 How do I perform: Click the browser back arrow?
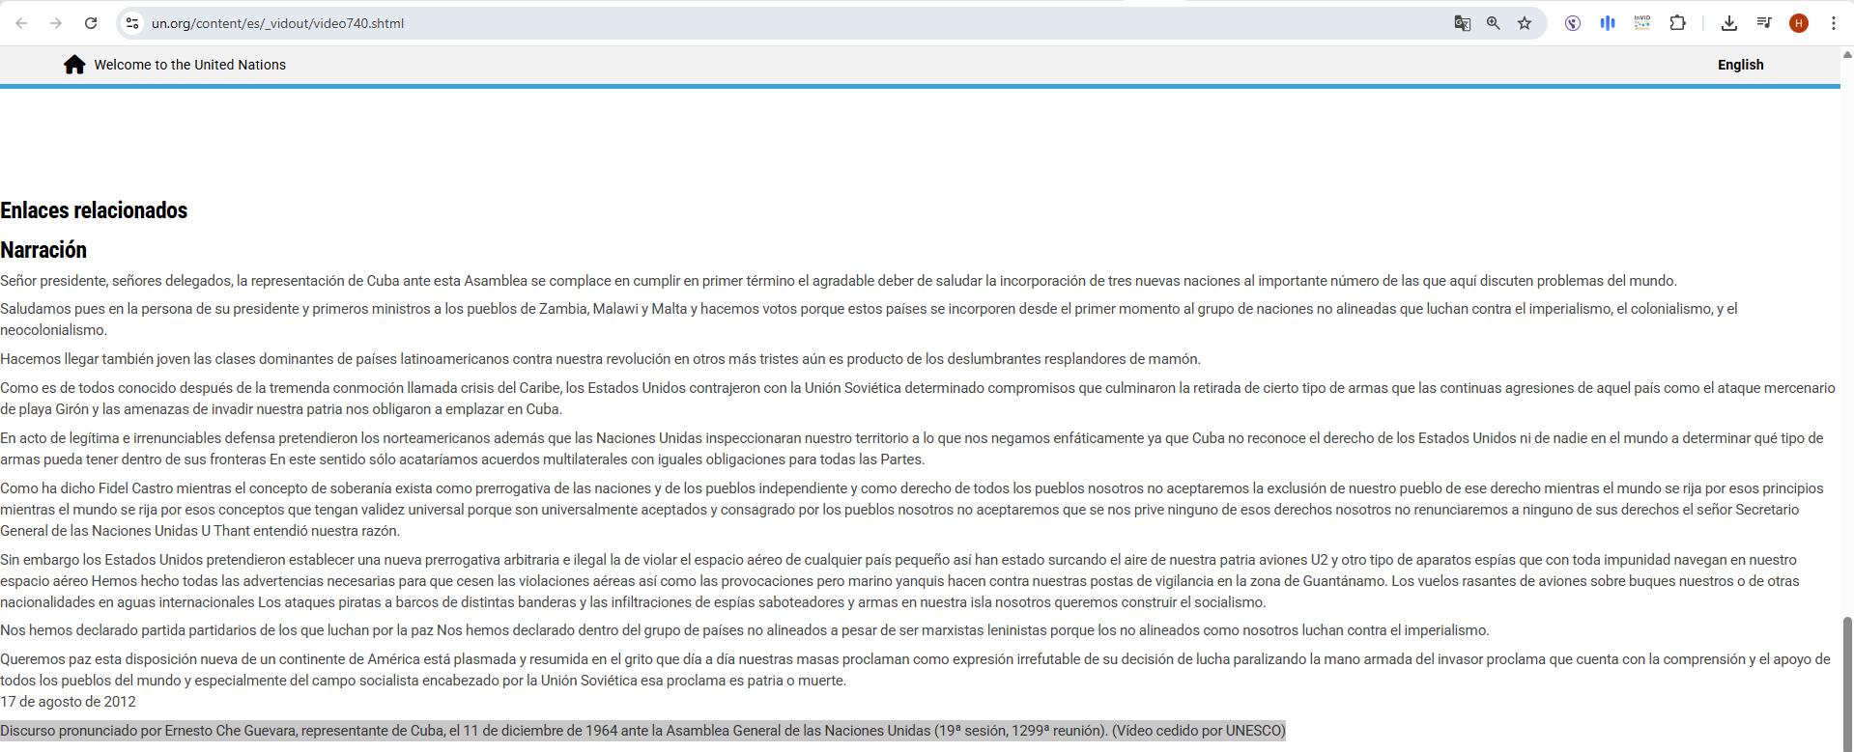[21, 23]
